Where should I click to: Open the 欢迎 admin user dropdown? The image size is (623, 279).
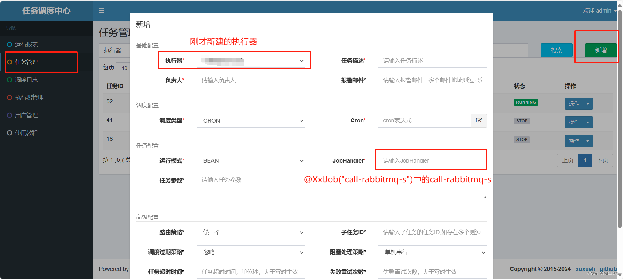pyautogui.click(x=599, y=11)
